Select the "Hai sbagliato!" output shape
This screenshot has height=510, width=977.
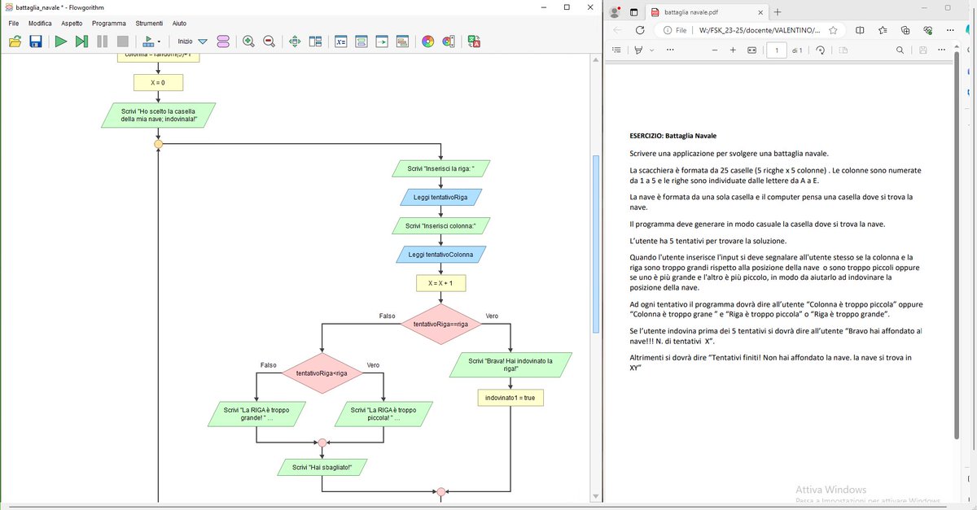322,467
